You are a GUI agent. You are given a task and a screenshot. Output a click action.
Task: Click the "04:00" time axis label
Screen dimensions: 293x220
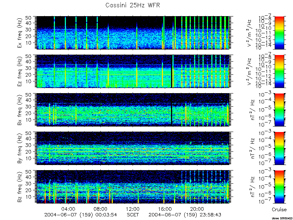68,209
